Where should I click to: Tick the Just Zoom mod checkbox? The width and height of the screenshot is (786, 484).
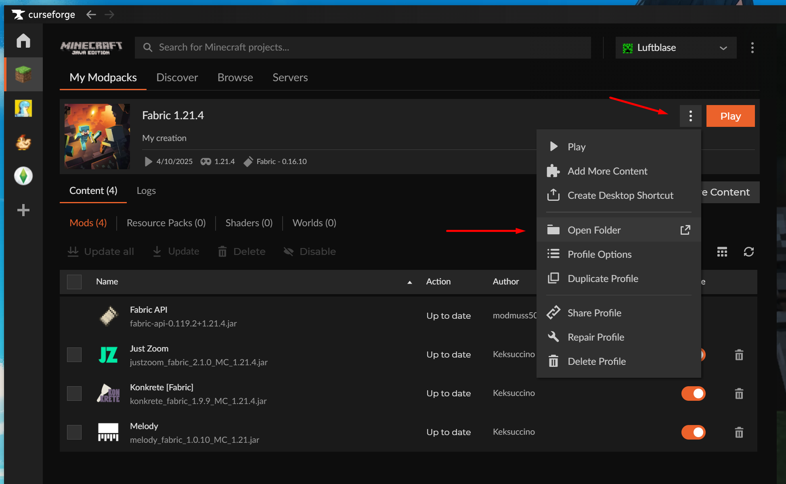pos(74,355)
